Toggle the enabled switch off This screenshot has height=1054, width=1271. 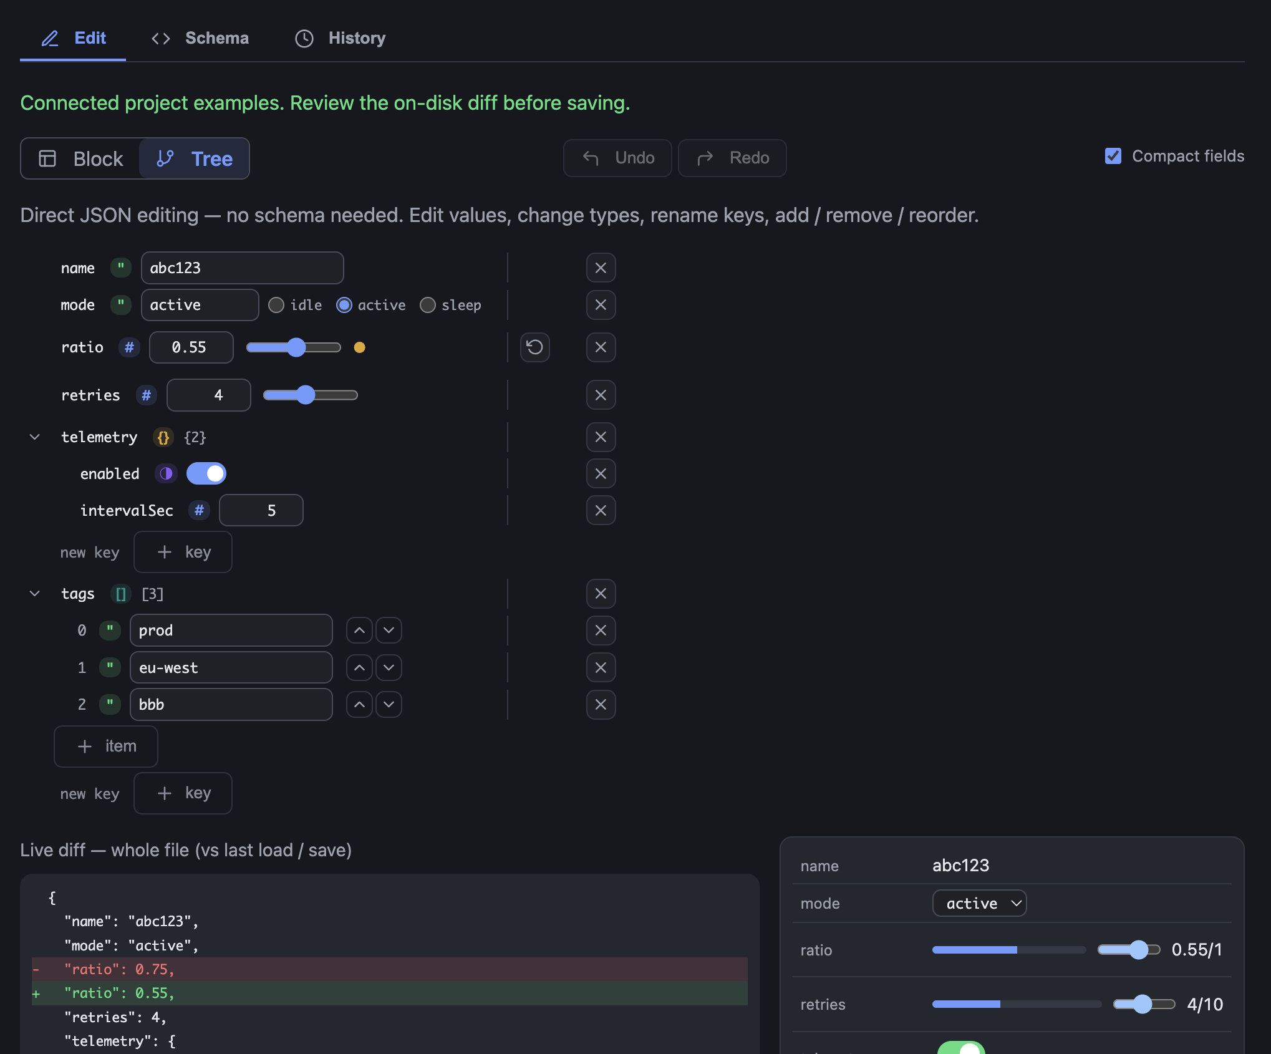click(206, 474)
